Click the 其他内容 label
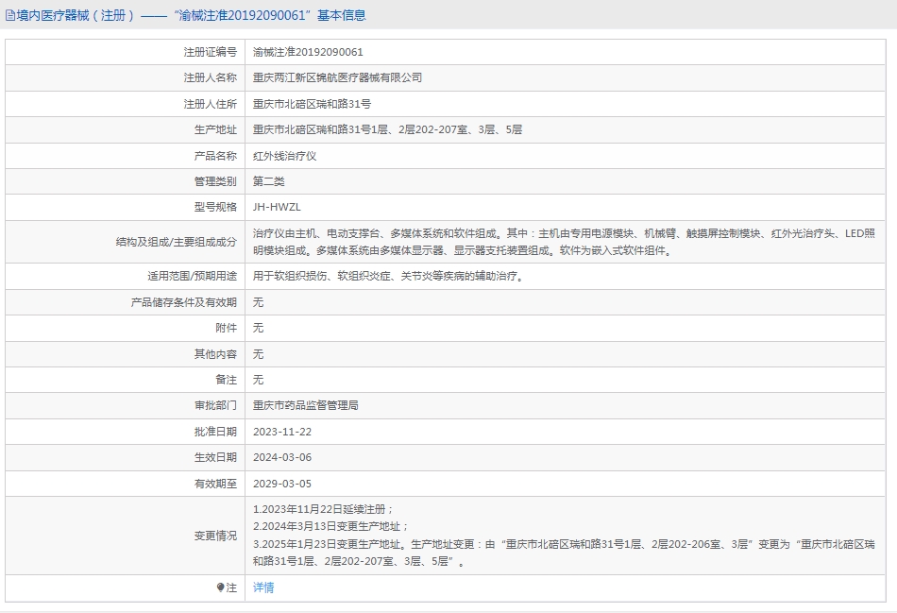897x613 pixels. click(x=215, y=354)
